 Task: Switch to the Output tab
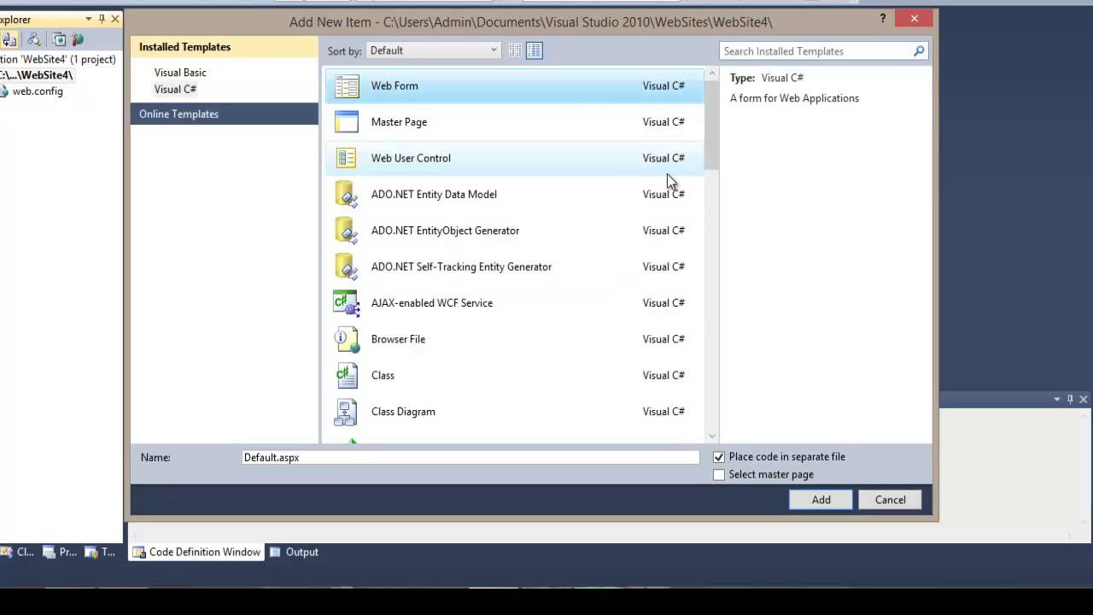tap(294, 553)
